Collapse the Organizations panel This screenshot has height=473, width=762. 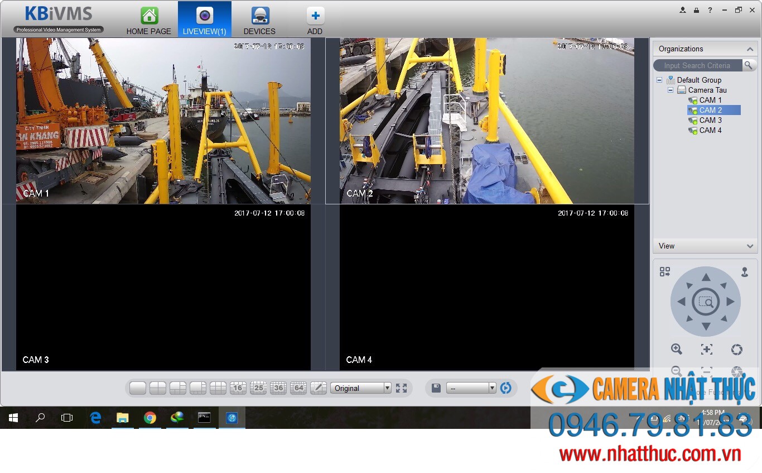click(x=750, y=49)
